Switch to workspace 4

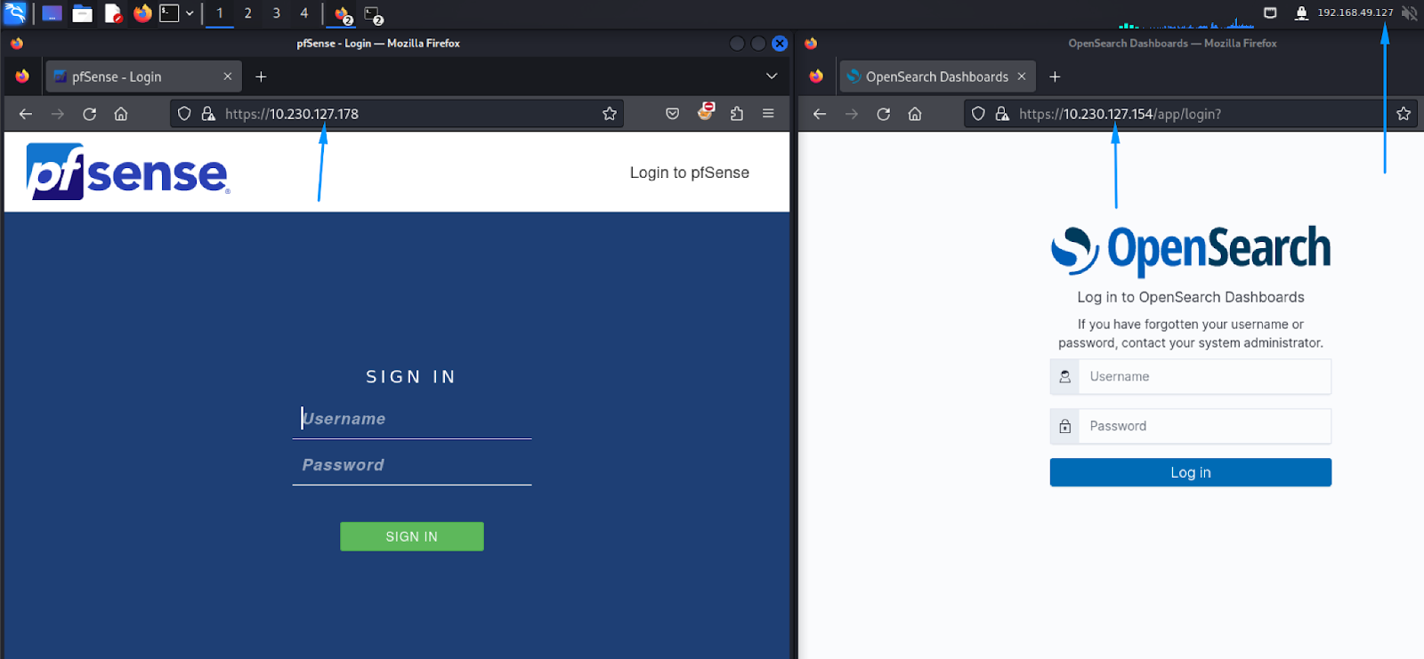coord(304,13)
